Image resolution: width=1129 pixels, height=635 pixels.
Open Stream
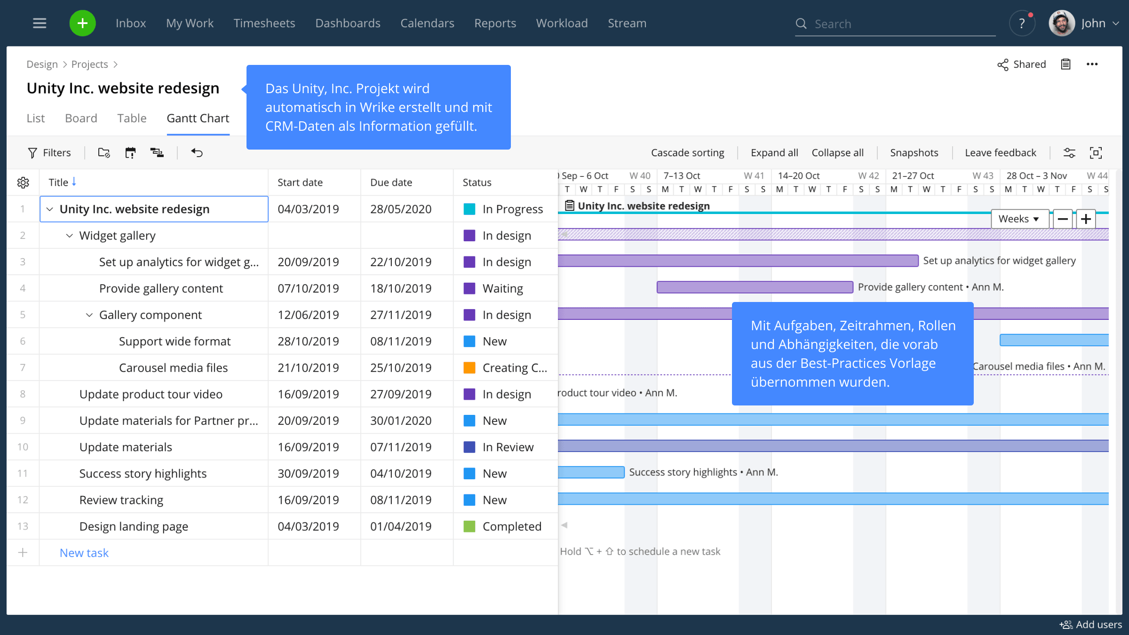[x=627, y=23]
